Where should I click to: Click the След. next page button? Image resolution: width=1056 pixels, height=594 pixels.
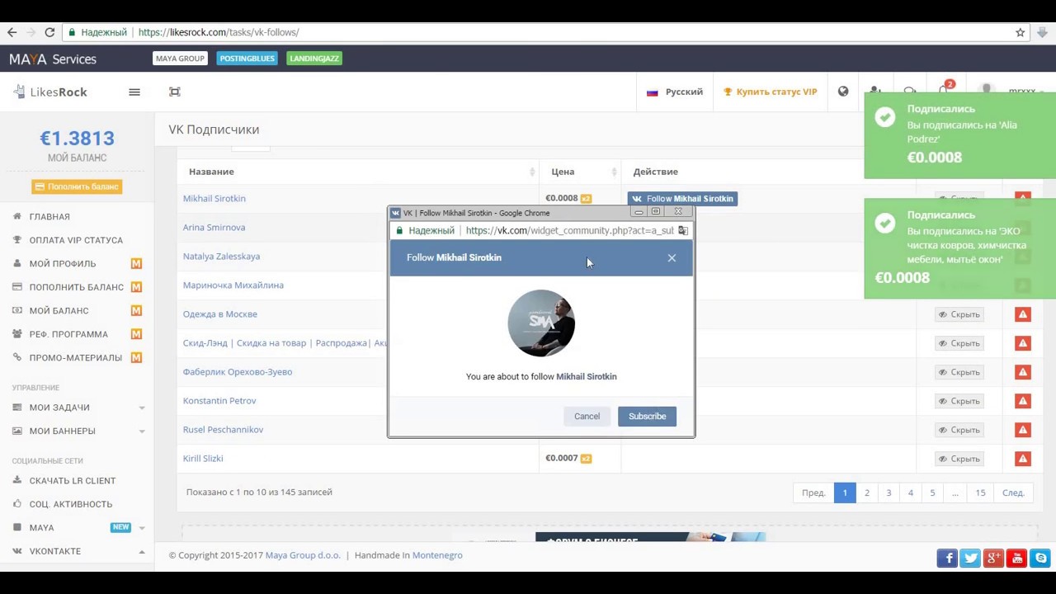pos(1013,493)
